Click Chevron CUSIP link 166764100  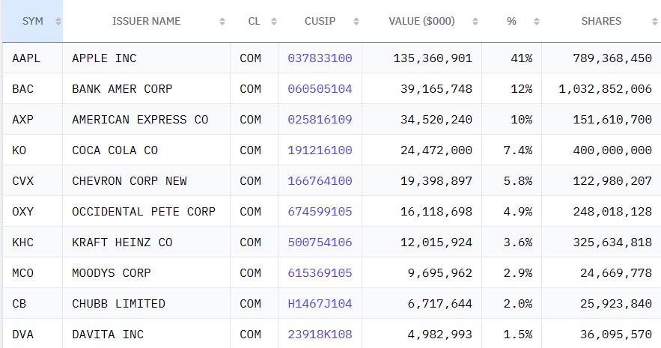(x=320, y=181)
